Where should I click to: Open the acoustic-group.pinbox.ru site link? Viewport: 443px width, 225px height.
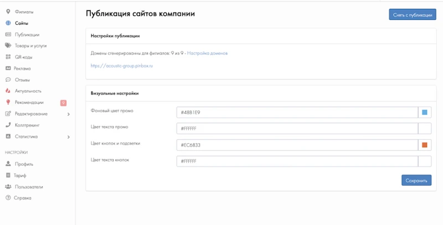(x=121, y=66)
